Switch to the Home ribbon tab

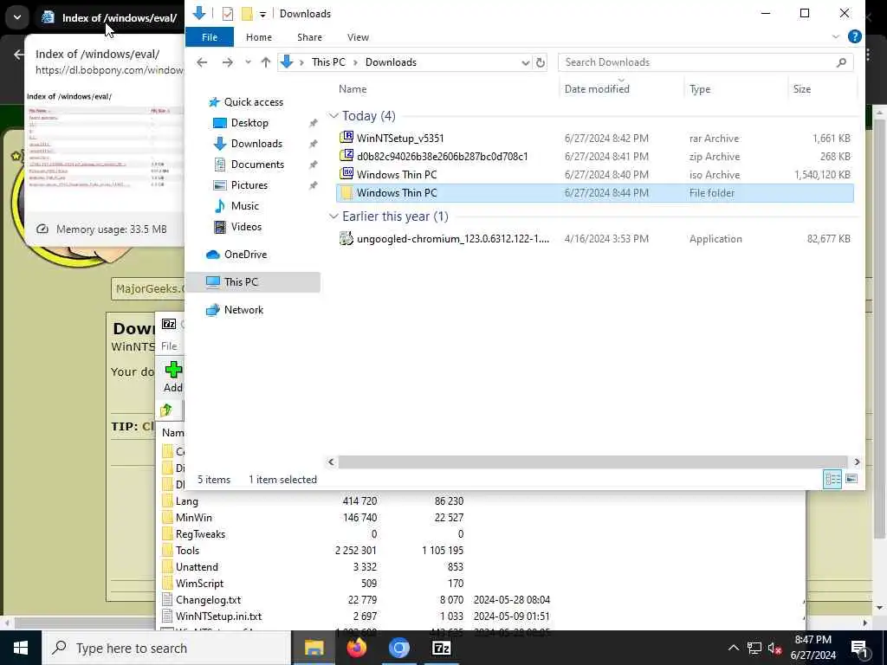tap(258, 37)
